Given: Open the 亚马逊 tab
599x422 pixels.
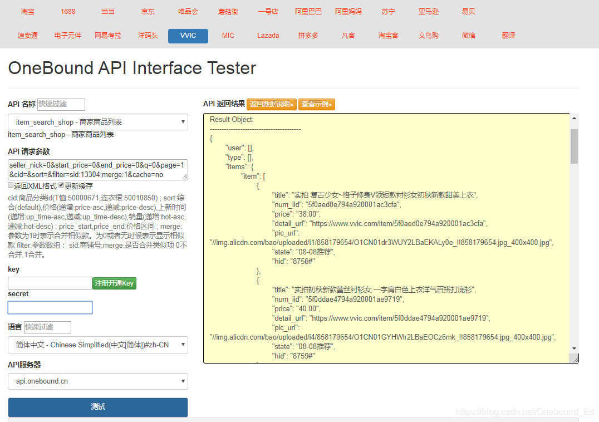Looking at the screenshot, I should [x=429, y=12].
